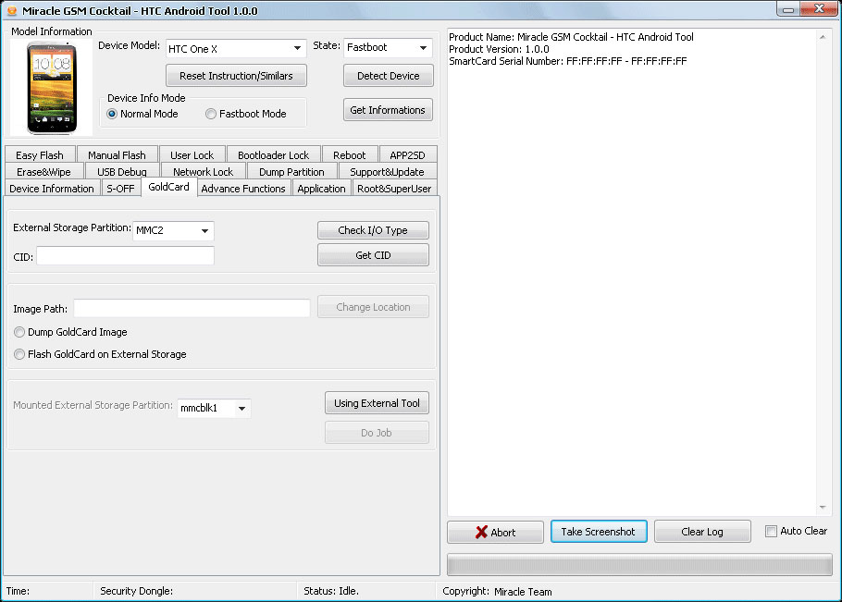
Task: Open the Manual Flash tab
Action: point(117,155)
